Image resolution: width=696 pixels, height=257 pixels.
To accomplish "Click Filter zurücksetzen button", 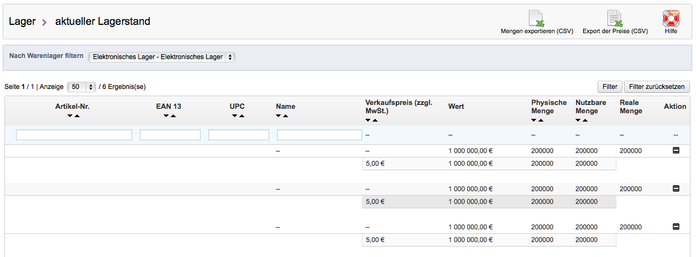I will [x=657, y=87].
